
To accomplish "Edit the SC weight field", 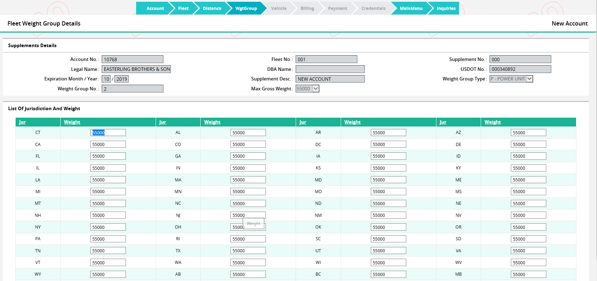I will [x=389, y=239].
